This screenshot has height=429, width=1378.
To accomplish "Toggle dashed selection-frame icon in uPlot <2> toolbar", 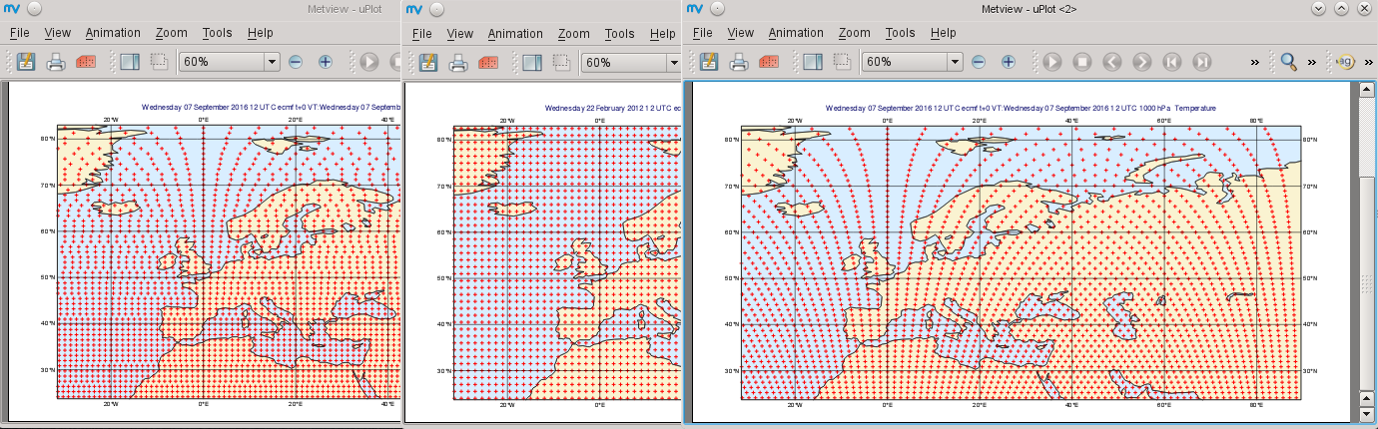I will coord(842,62).
